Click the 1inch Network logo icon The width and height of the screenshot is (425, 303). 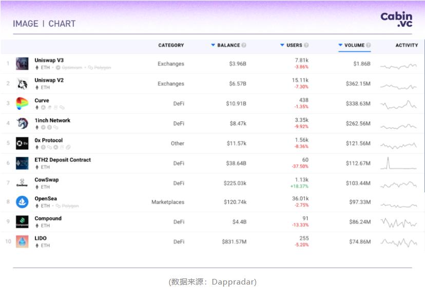pos(22,124)
